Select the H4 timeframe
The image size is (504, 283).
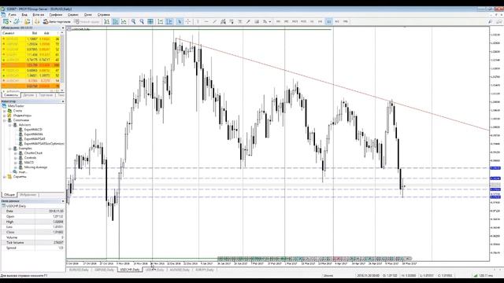coord(321,21)
